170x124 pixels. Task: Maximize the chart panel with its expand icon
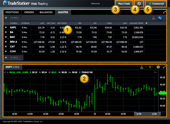coord(164,67)
